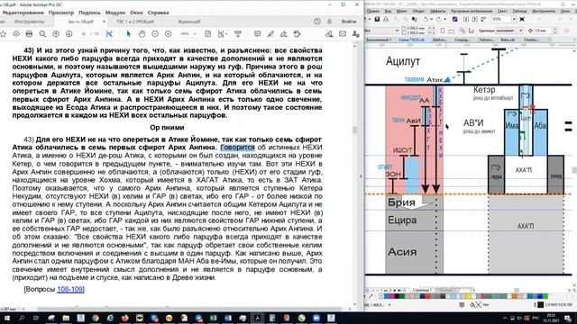
Task: Switch to Beba.cdr document tab in CorelDRAW
Action: click(508, 40)
